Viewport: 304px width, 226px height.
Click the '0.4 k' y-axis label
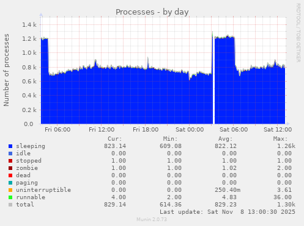coord(29,96)
